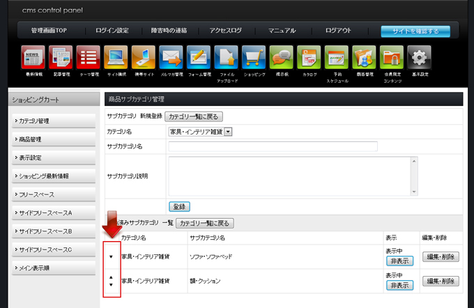
Task: Open the 会員限定コンテンツ lock folder icon
Action: tap(391, 58)
